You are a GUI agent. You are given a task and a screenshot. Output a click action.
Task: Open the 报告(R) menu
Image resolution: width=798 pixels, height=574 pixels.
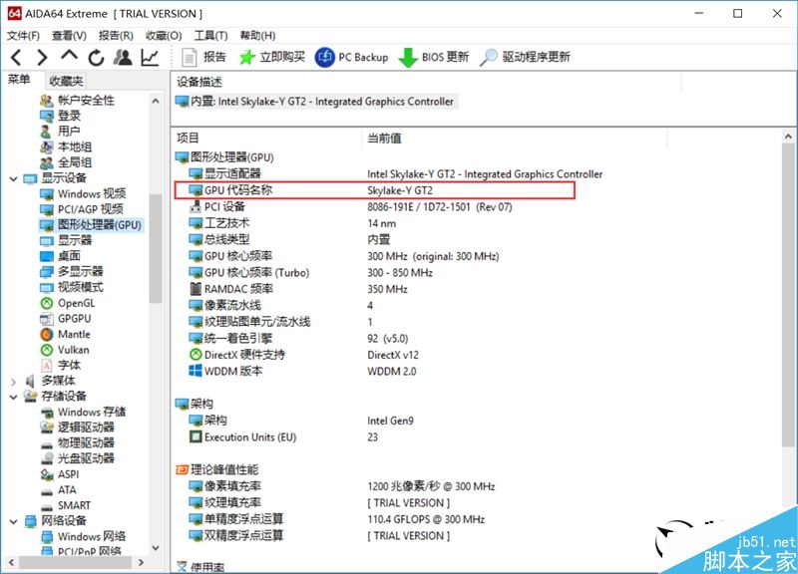point(116,36)
